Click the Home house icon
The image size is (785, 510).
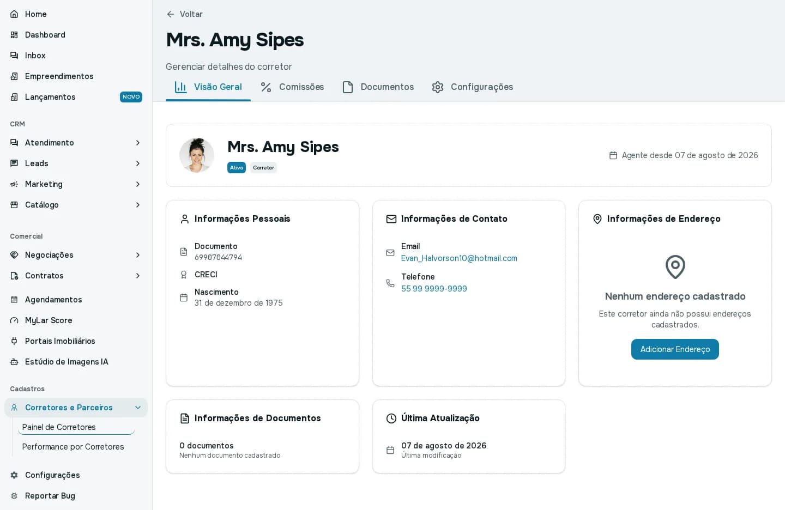click(x=14, y=14)
